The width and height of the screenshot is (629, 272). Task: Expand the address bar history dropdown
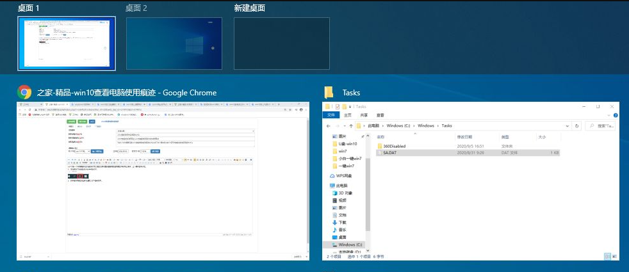pyautogui.click(x=567, y=126)
